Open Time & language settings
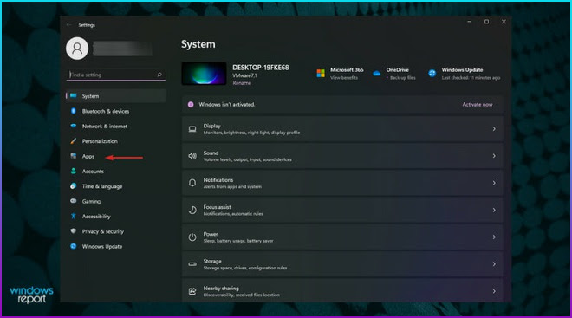 116,186
